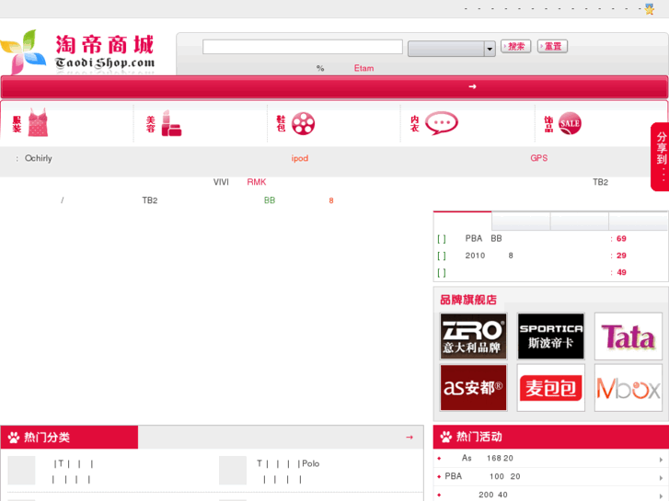The height and width of the screenshot is (501, 669).
Task: Open the search category dropdown
Action: coord(452,49)
